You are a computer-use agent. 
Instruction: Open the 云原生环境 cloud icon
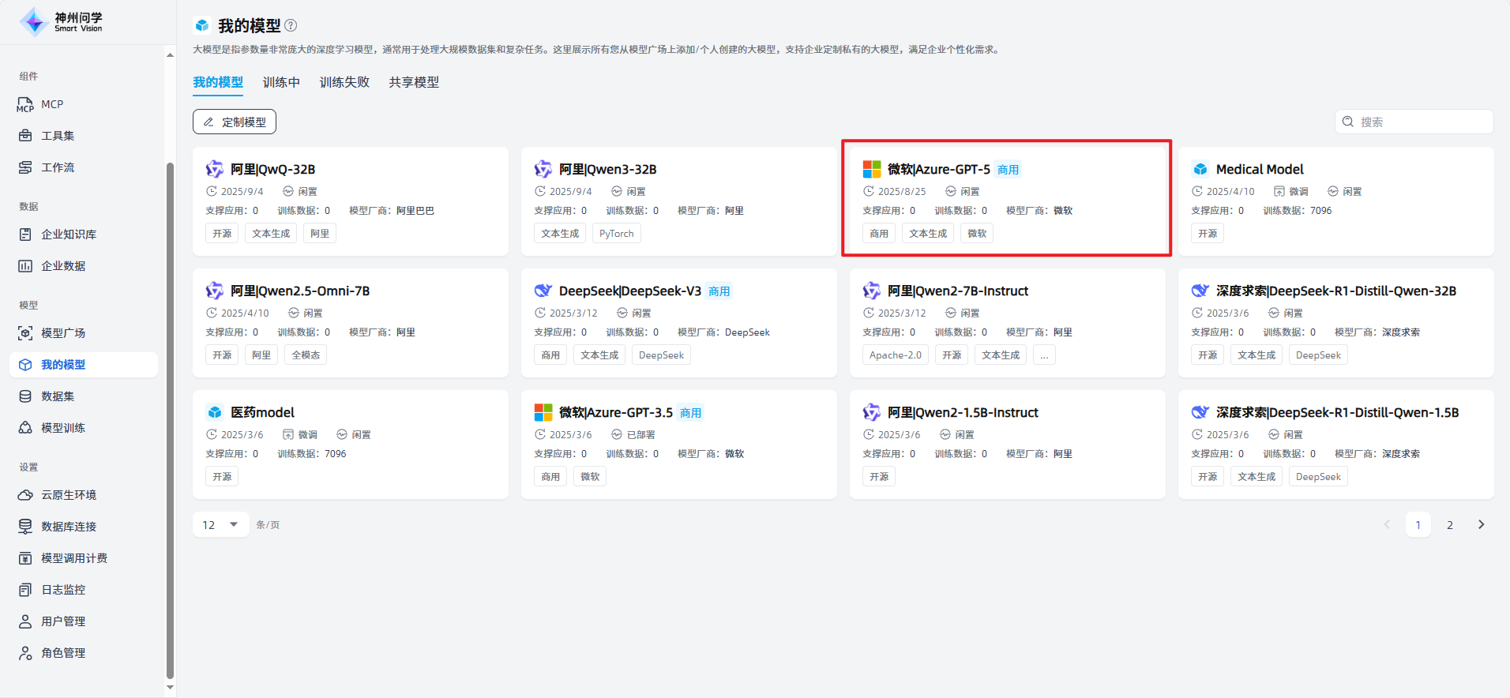[x=25, y=495]
